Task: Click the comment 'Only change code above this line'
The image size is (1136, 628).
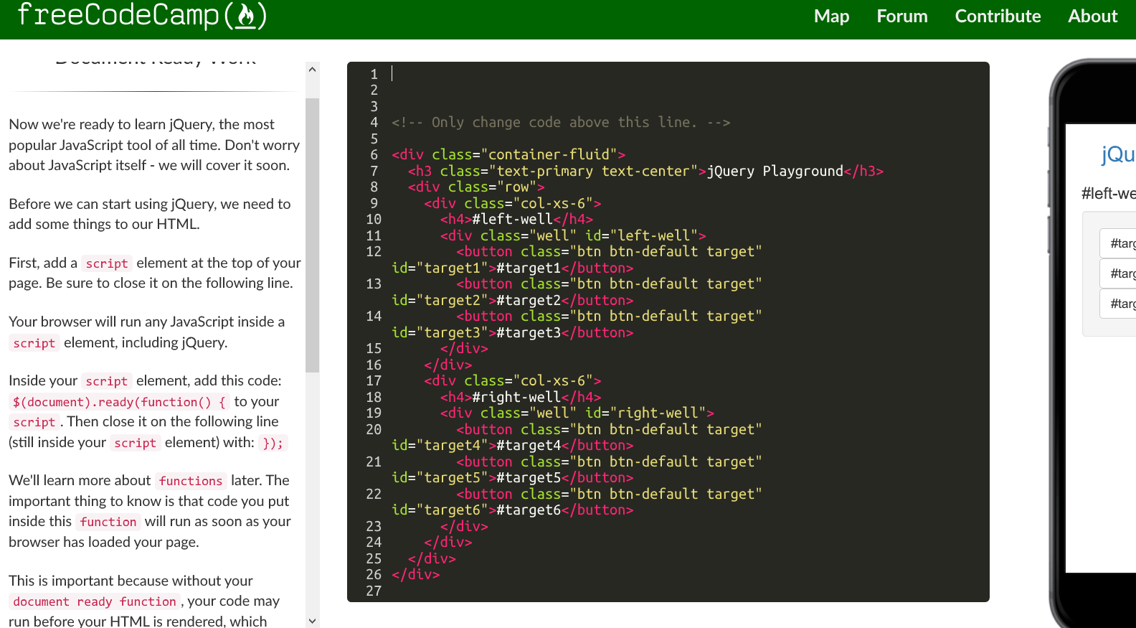Action: tap(560, 123)
